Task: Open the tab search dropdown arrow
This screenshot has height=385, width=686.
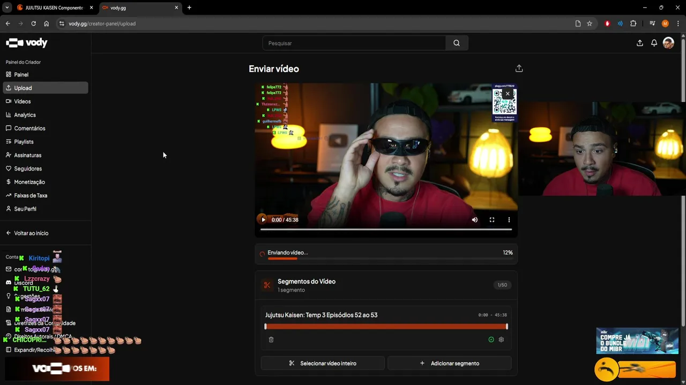Action: pos(7,7)
